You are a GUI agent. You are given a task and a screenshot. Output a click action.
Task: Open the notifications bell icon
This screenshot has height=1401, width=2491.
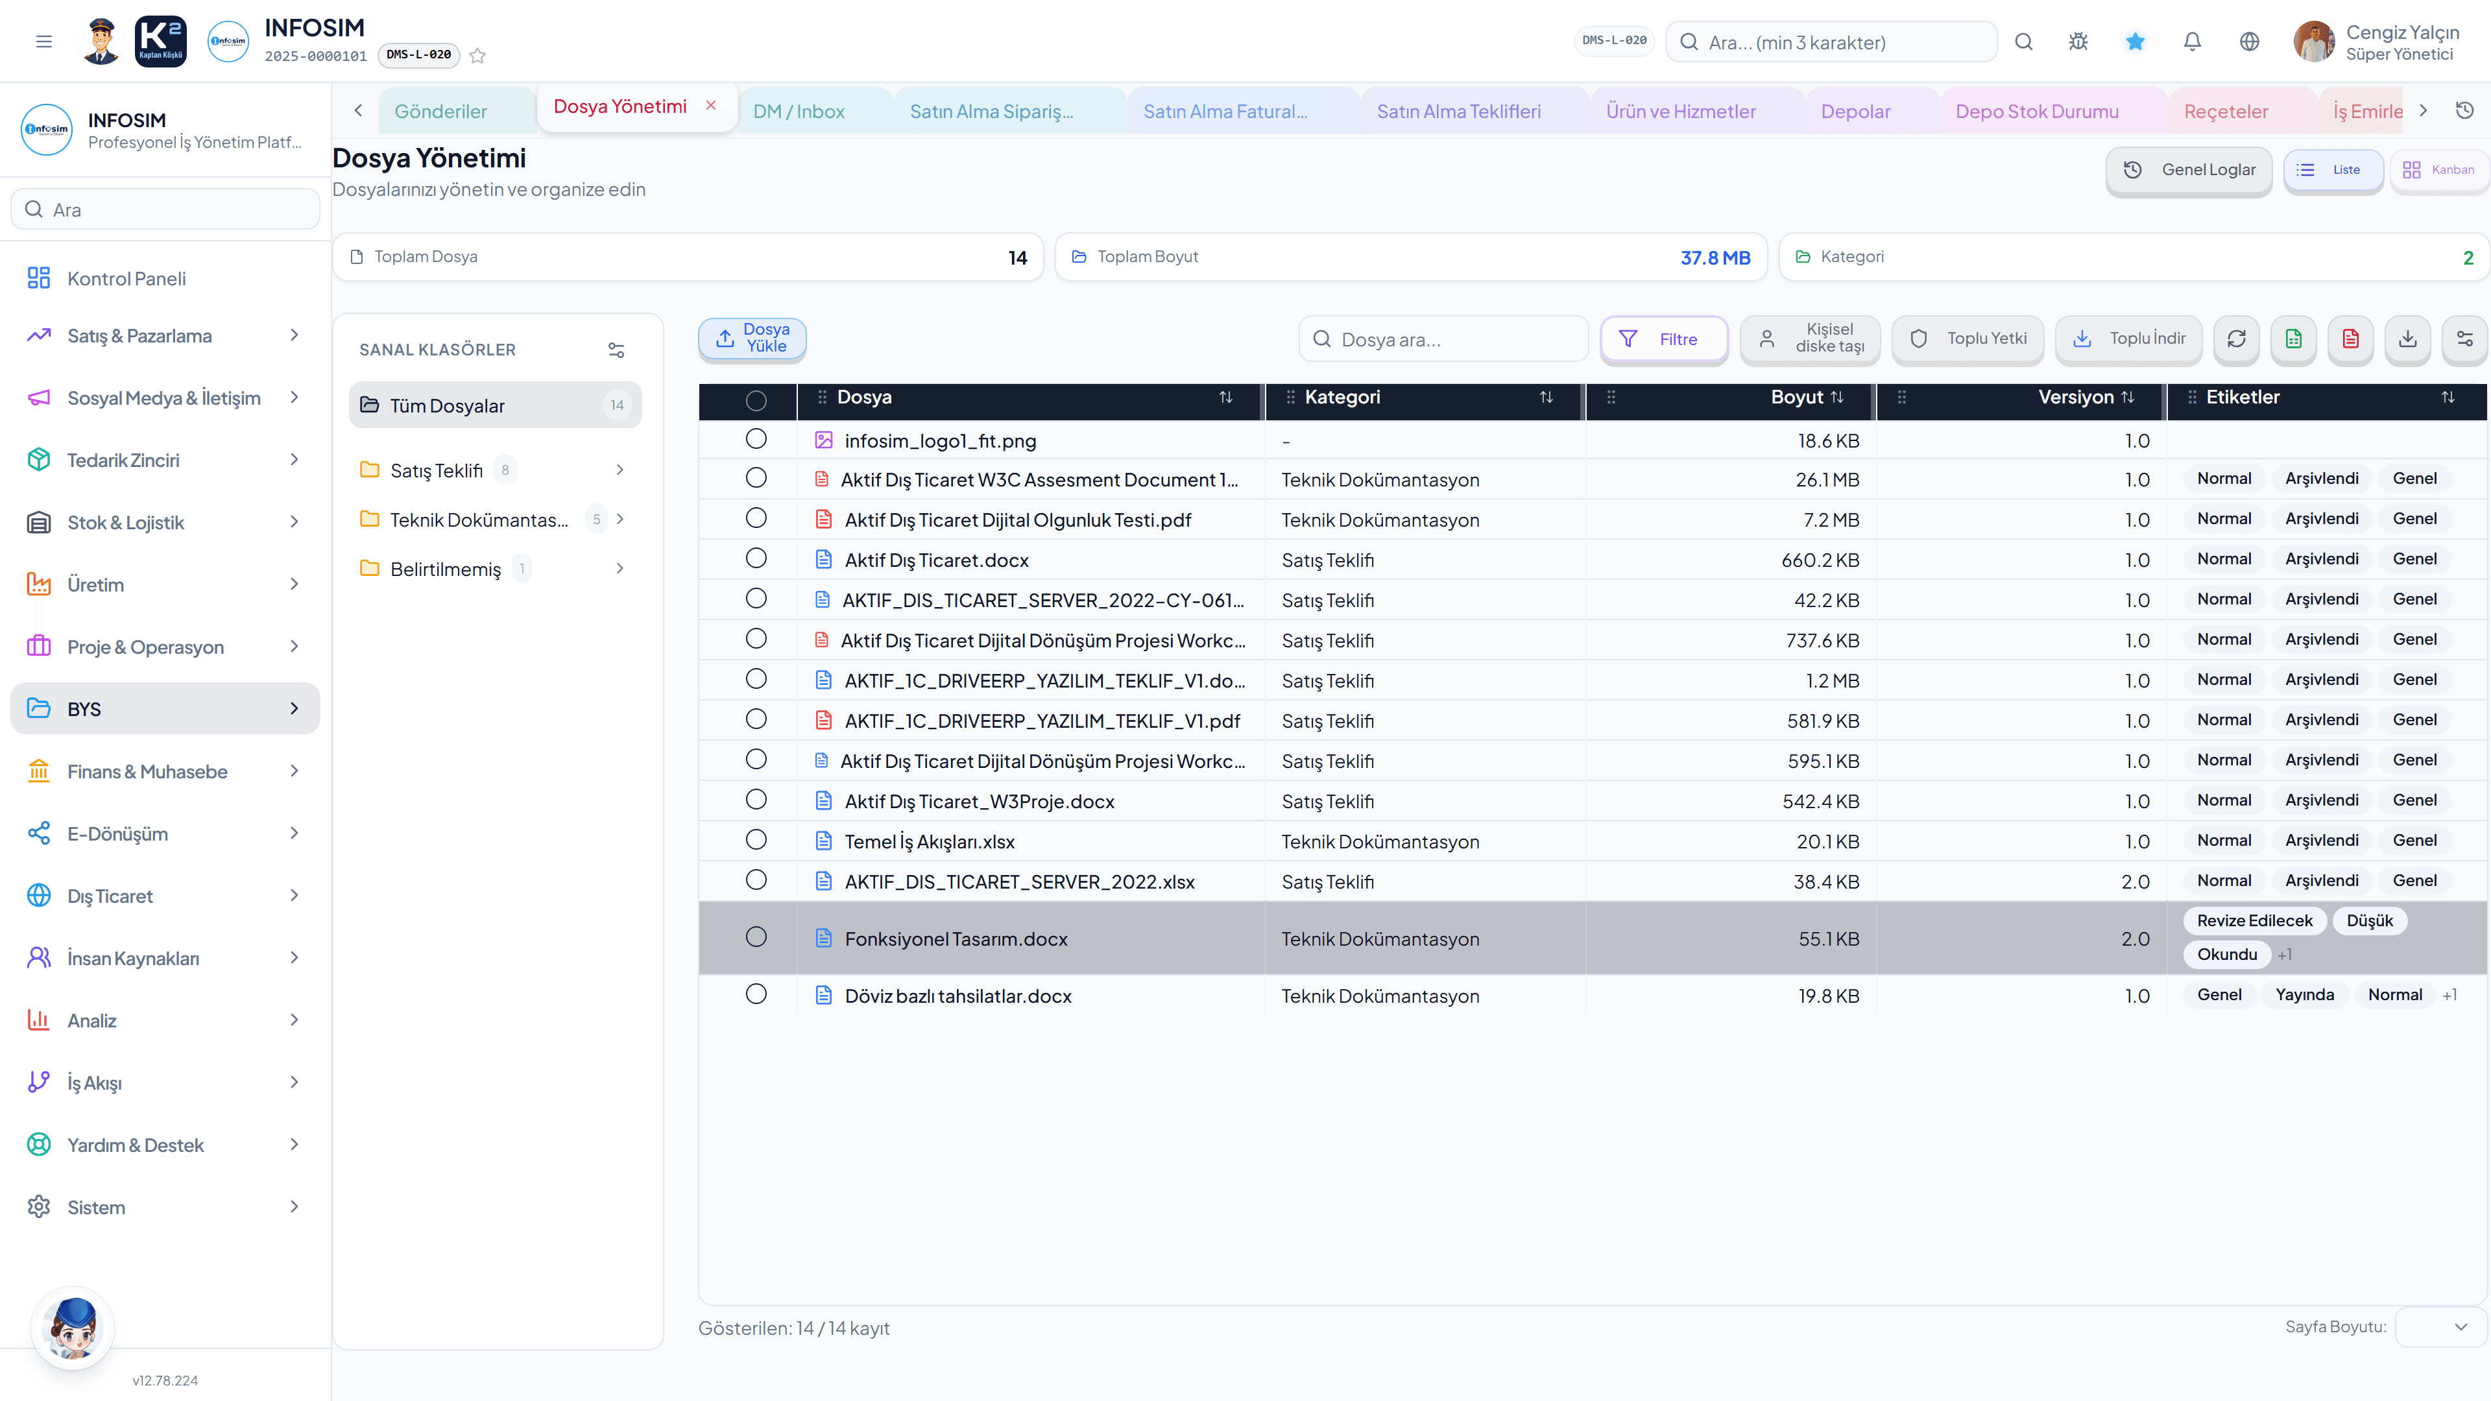(2192, 42)
